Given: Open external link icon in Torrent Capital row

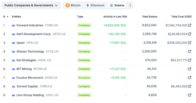Looking at the screenshot, I should pos(190,86).
